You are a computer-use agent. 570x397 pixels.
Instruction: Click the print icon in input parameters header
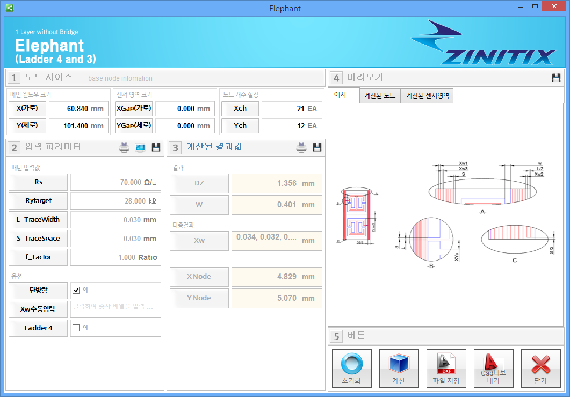click(x=124, y=148)
